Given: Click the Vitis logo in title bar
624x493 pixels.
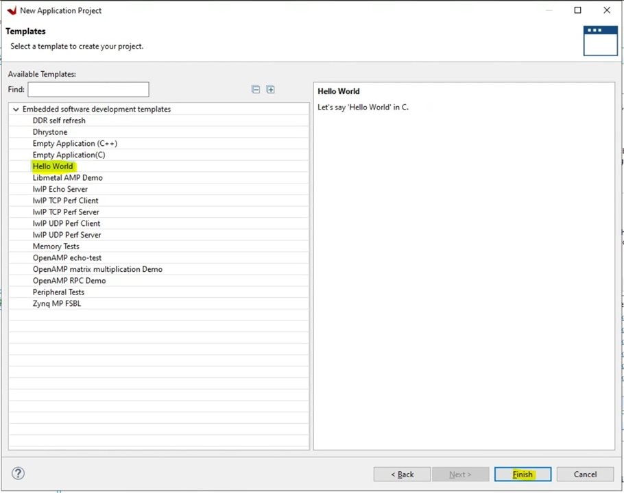Looking at the screenshot, I should (x=11, y=10).
